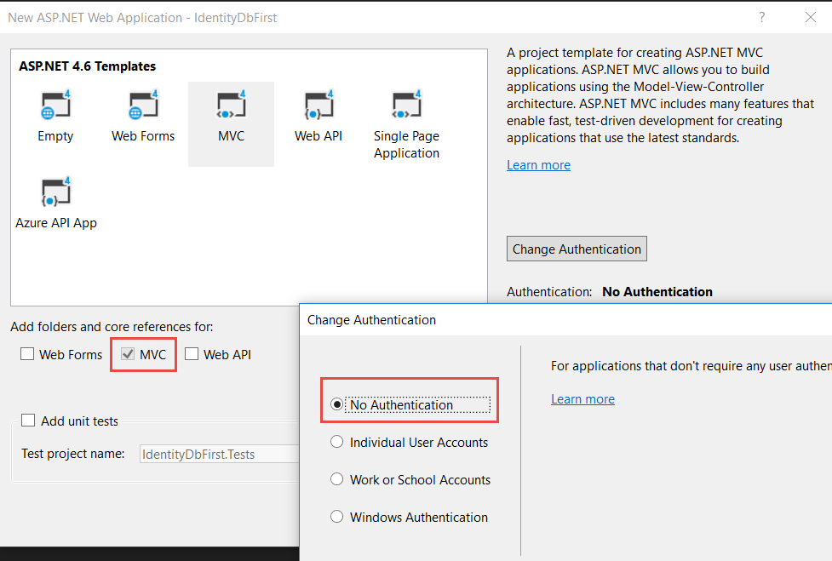Click the 'Authentication:' label text
Image resolution: width=832 pixels, height=561 pixels.
click(x=549, y=292)
